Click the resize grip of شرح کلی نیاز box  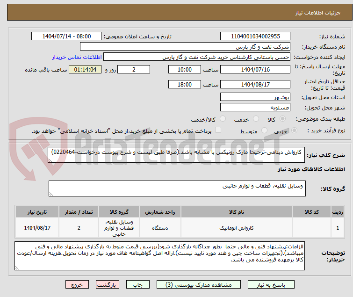coord(50,160)
